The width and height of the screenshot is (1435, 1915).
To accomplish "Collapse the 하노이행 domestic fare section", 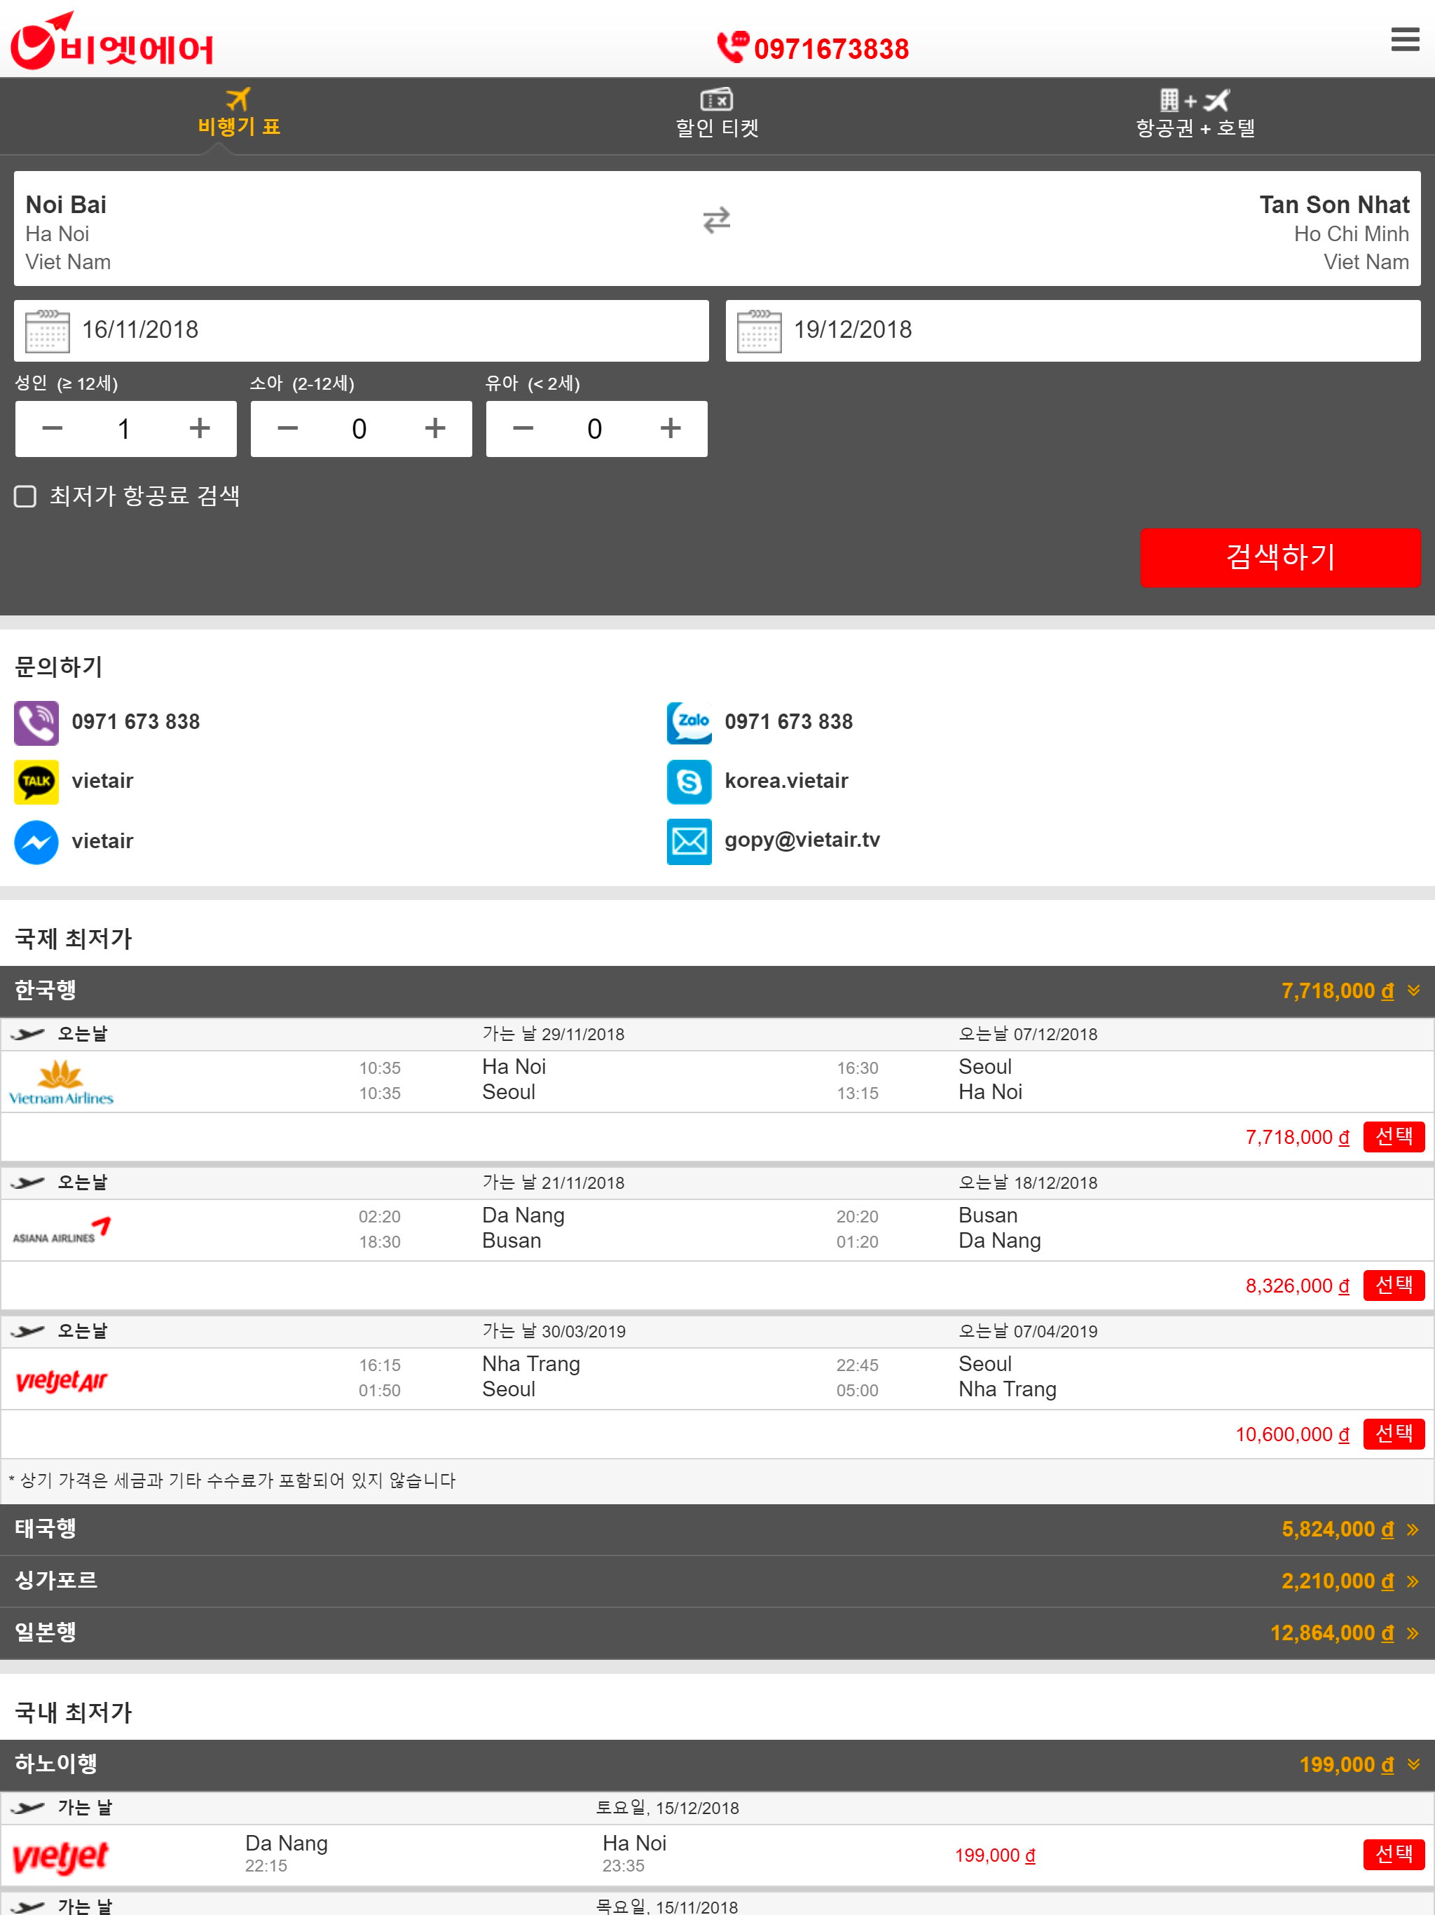I will coord(717,1765).
